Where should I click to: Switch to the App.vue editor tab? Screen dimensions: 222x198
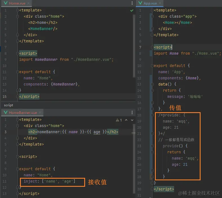150,3
